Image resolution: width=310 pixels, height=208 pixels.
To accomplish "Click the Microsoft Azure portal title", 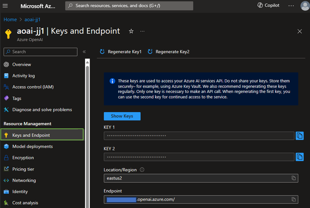I will coord(38,6).
